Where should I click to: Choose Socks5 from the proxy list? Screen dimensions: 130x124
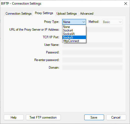tap(74, 37)
